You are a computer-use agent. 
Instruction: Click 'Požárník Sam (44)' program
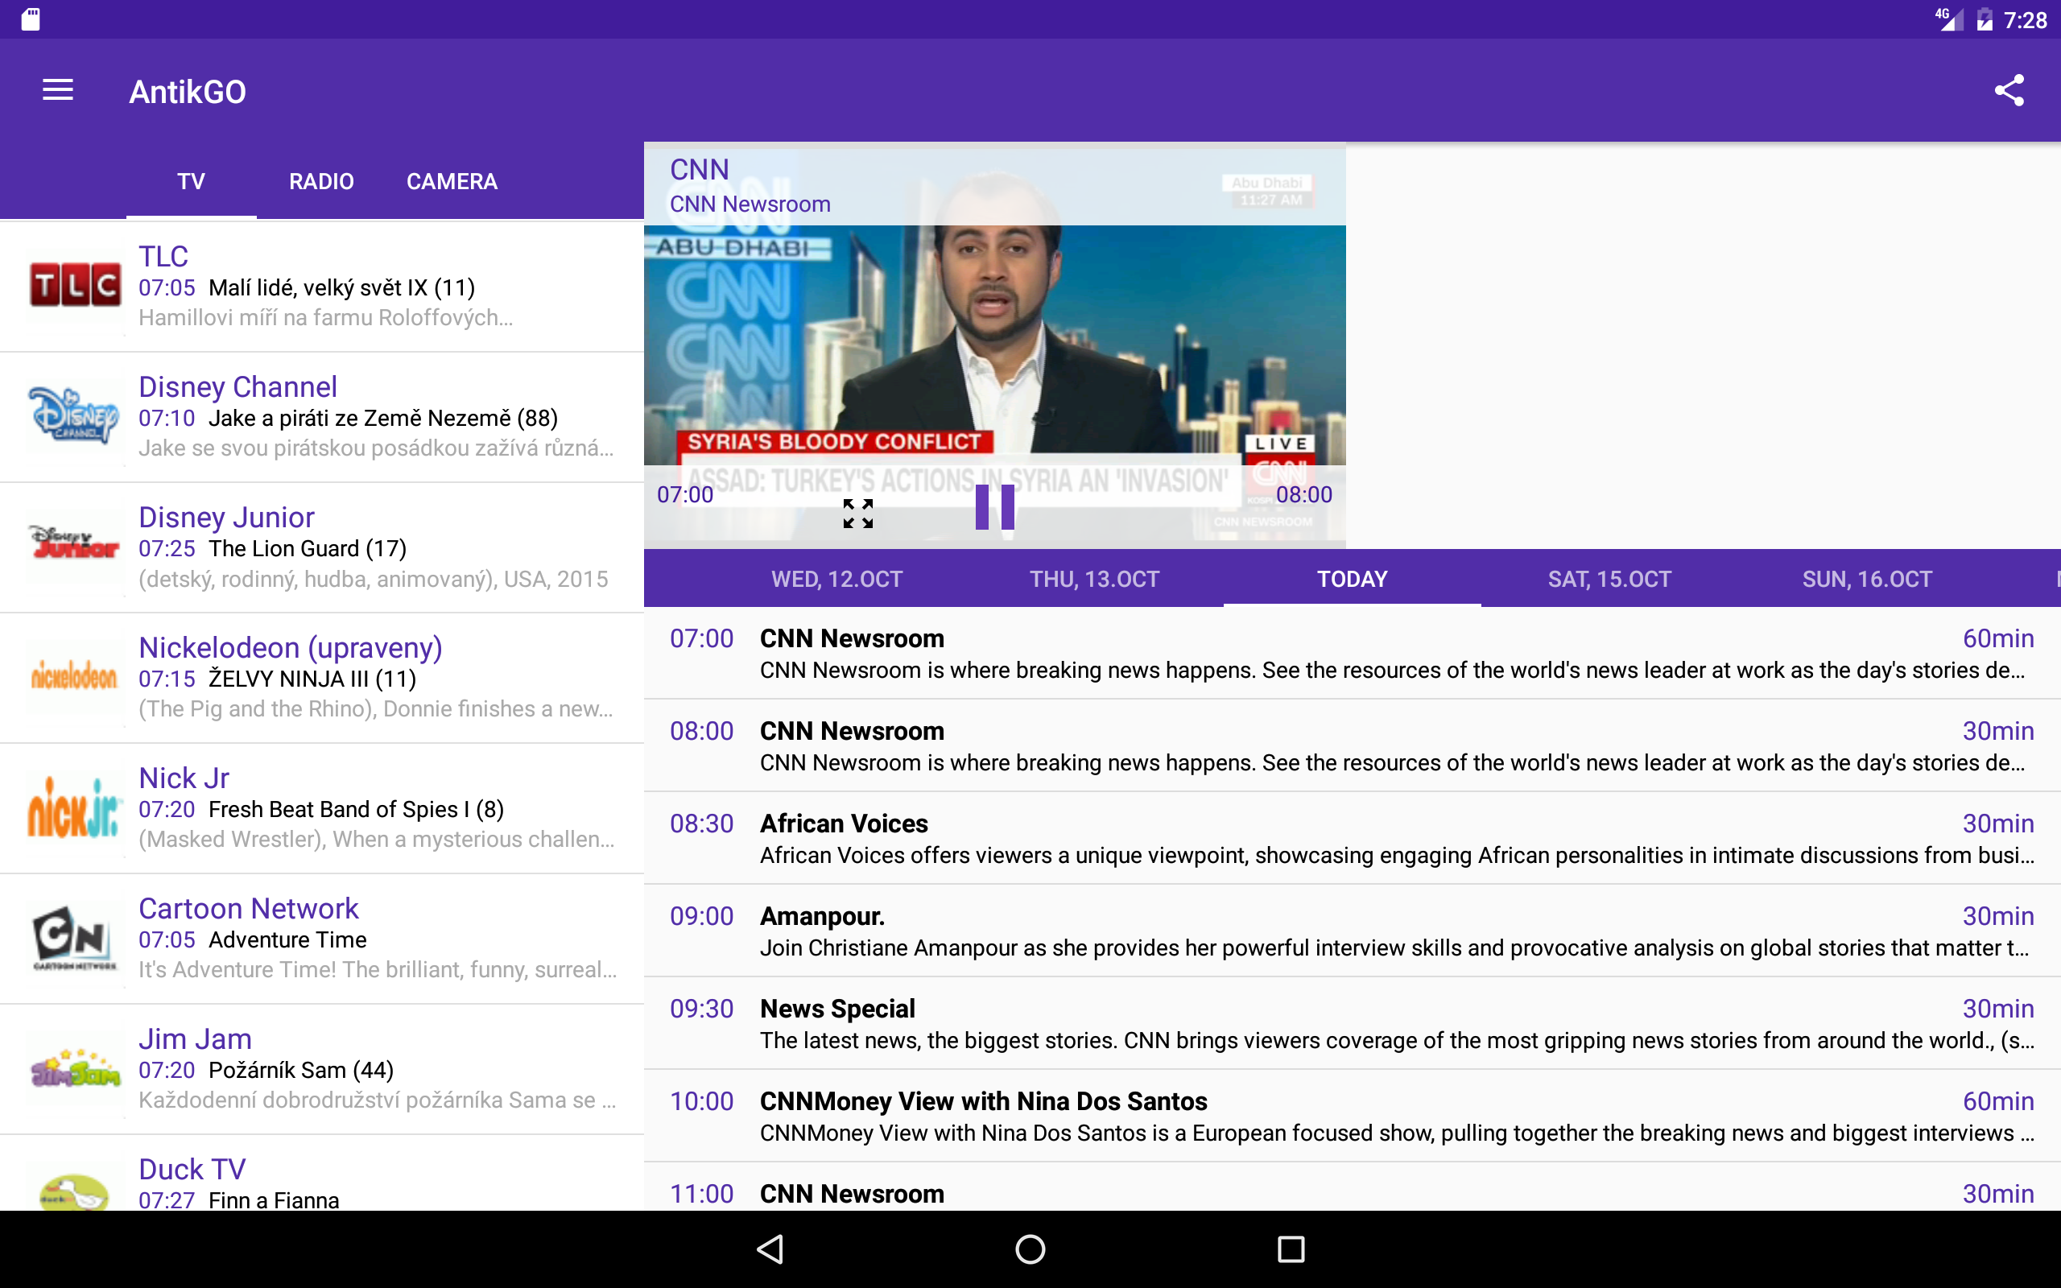pos(301,1070)
